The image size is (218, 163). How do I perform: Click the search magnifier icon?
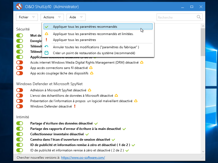click(x=199, y=17)
